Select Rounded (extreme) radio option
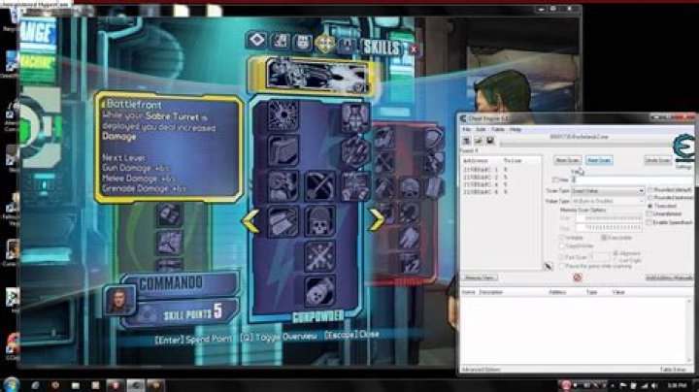The height and width of the screenshot is (392, 699). point(650,198)
